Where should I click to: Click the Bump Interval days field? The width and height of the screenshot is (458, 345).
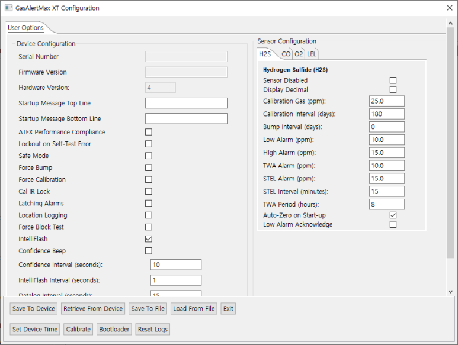pos(387,127)
